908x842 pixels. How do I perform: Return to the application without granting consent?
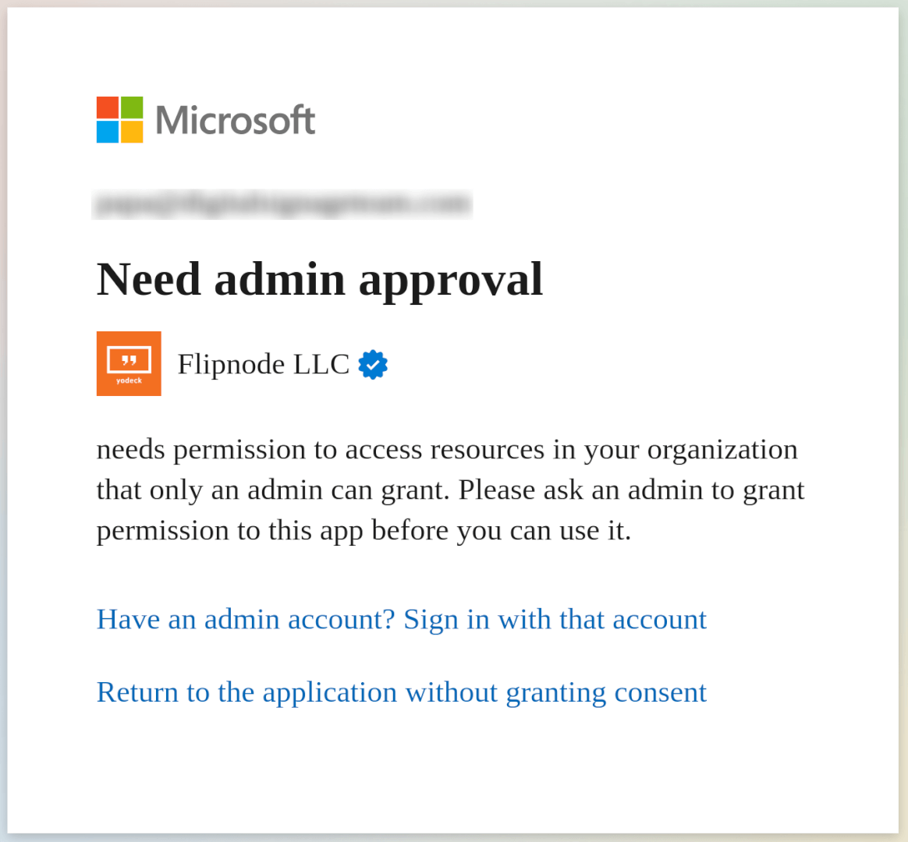tap(401, 692)
